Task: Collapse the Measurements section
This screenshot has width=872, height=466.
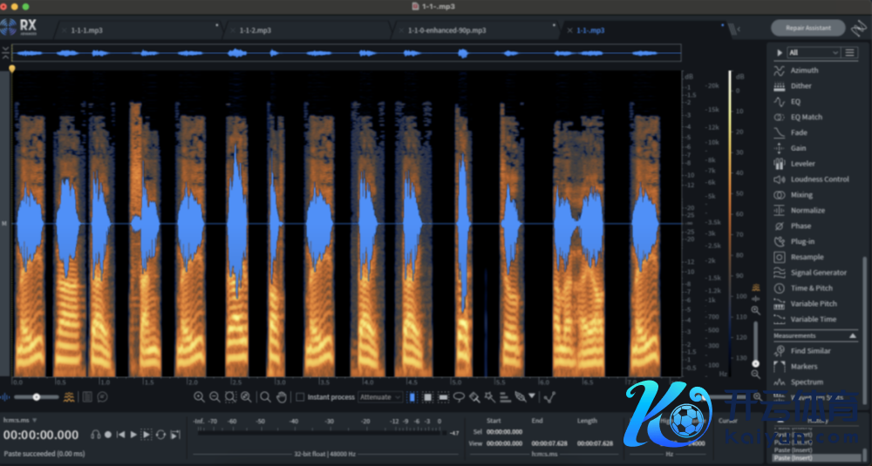Action: click(853, 336)
